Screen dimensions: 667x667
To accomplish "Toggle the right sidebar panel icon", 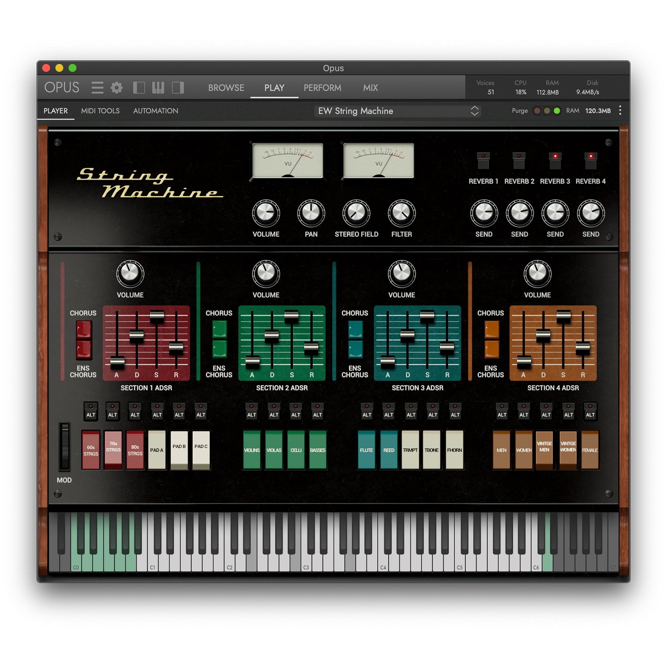I will (178, 88).
